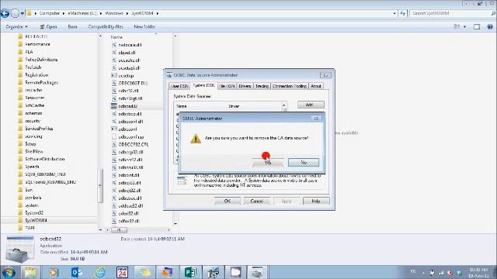
Task: Expand the arrow after Computer in breadcrumb
Action: (64, 14)
